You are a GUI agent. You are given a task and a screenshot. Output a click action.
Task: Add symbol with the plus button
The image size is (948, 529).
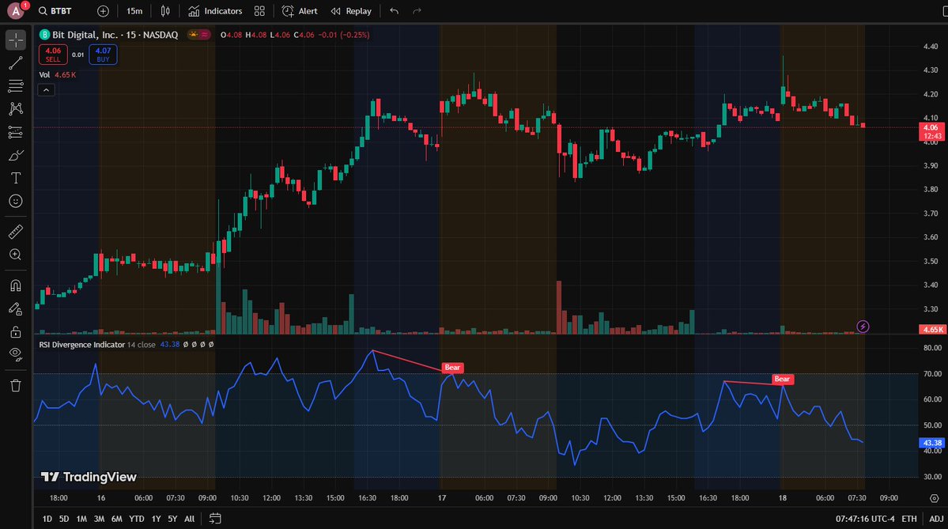coord(104,11)
